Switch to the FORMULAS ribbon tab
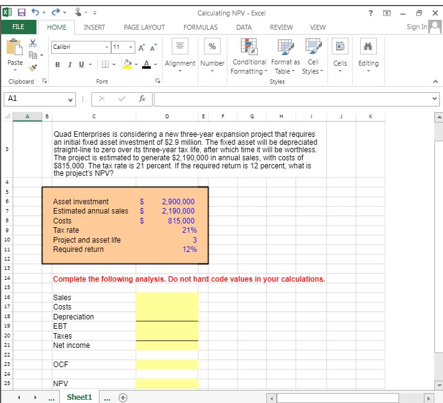 pos(200,27)
